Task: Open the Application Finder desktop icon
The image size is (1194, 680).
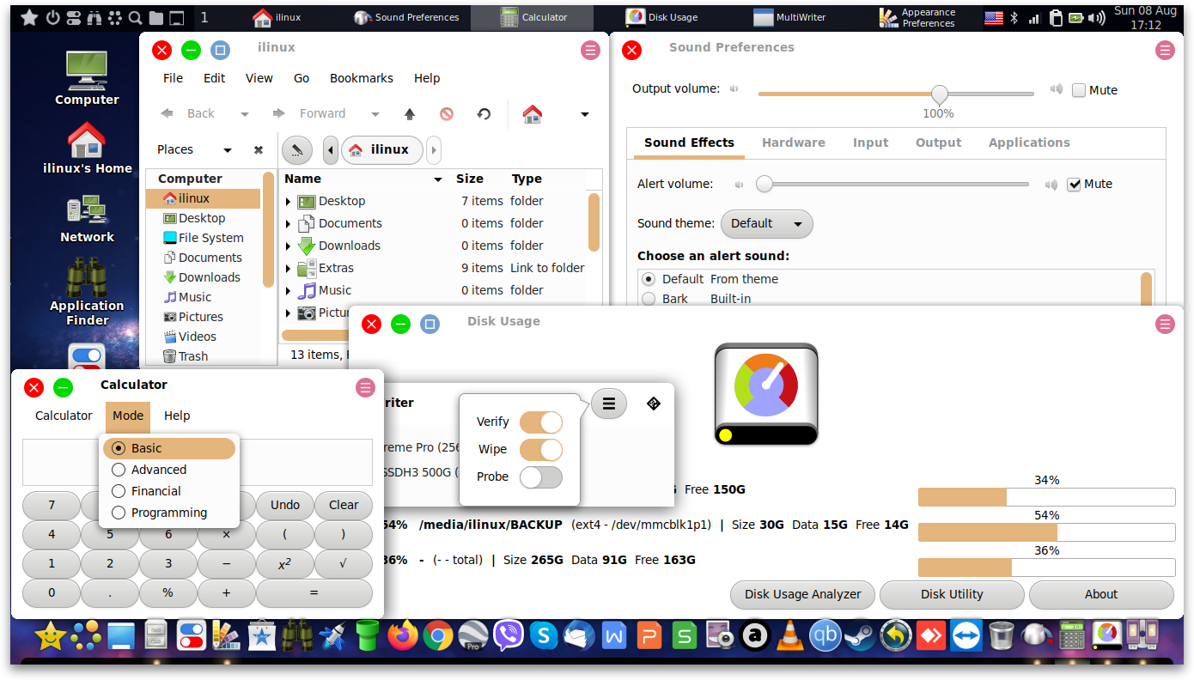Action: tap(87, 292)
